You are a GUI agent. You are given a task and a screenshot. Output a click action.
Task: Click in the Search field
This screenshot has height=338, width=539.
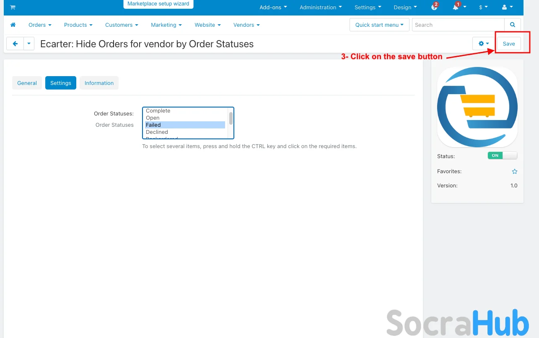[x=458, y=25]
